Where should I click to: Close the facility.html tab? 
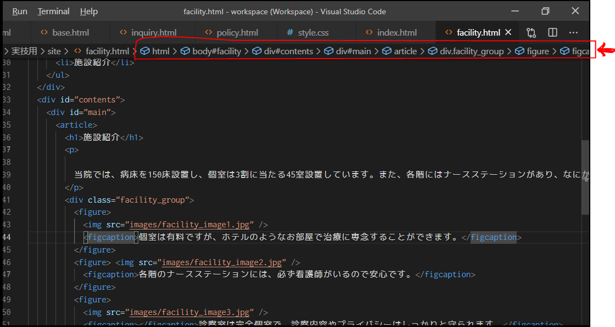tap(508, 32)
